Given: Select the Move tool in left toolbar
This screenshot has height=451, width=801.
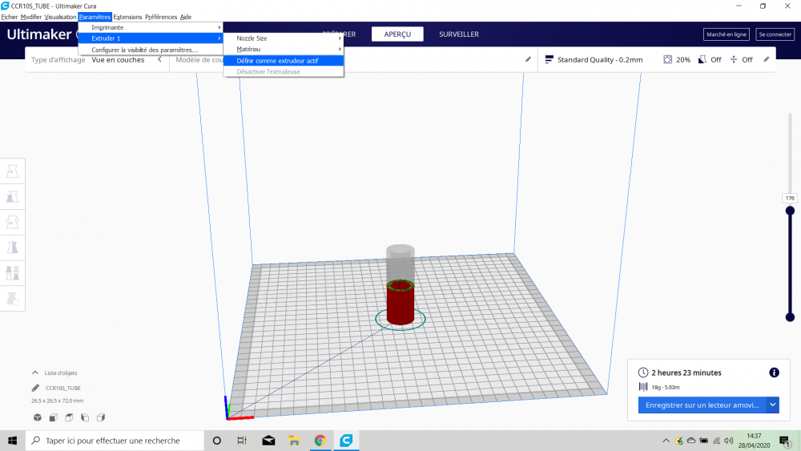Looking at the screenshot, I should (12, 171).
